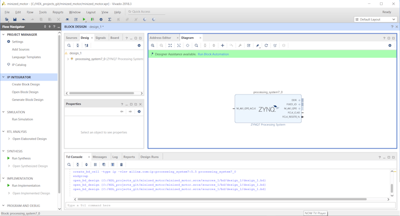The width and height of the screenshot is (400, 216).
Task: Click the Sigma reports icon in toolbar
Action: click(x=110, y=19)
